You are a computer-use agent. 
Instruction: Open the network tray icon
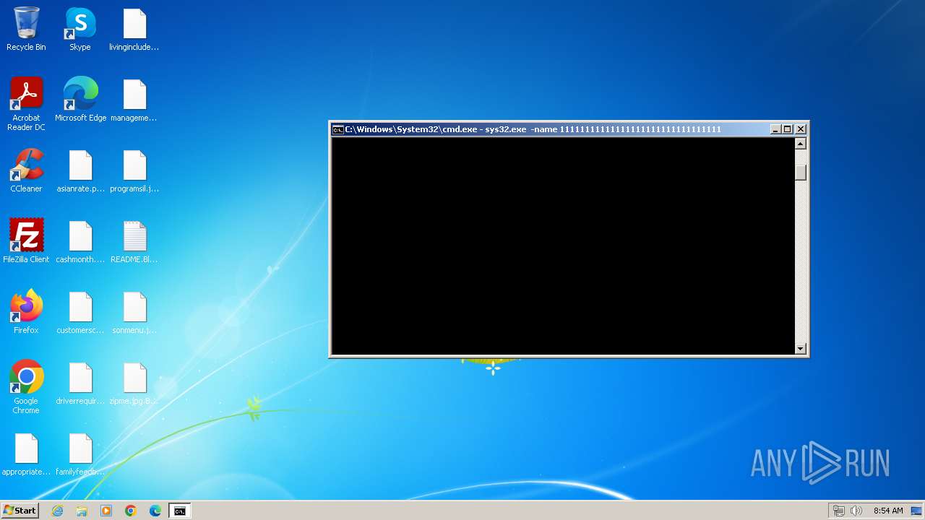[838, 511]
